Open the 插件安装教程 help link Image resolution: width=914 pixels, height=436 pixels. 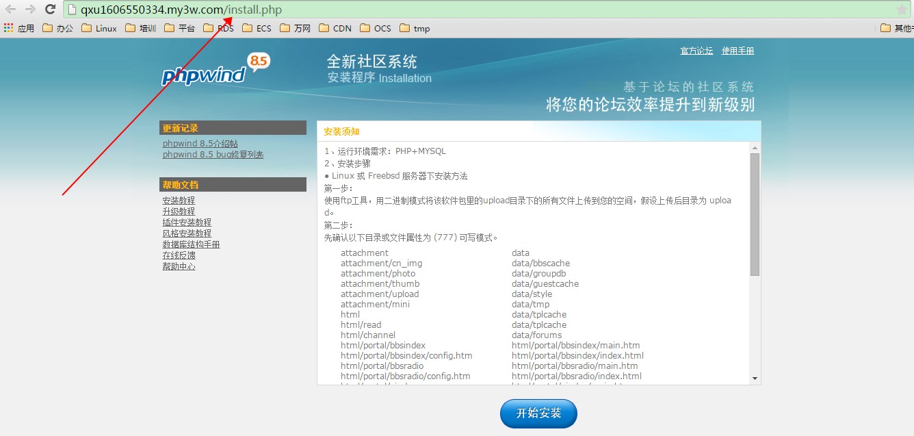pyautogui.click(x=187, y=222)
